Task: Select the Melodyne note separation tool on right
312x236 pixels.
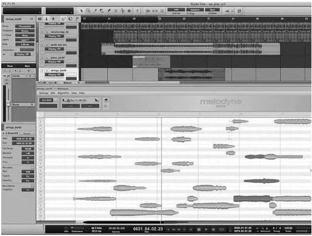Action: pos(97,100)
